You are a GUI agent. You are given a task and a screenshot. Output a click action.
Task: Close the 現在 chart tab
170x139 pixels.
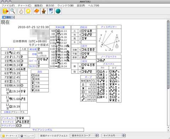pos(14,17)
